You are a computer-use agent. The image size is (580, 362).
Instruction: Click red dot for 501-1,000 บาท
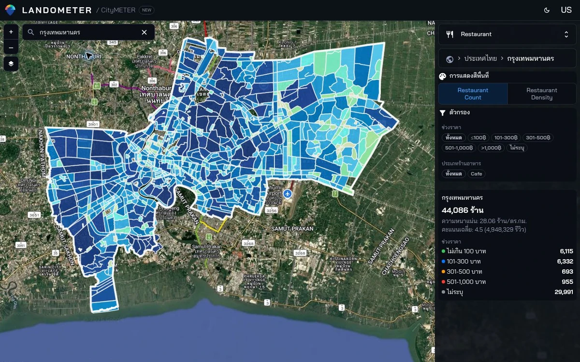(444, 282)
